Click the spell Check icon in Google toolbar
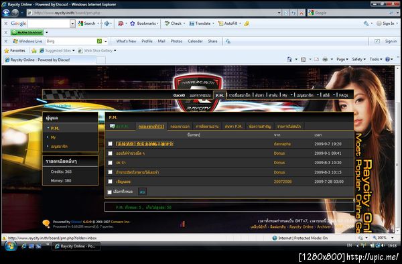402x264 pixels. click(167, 23)
